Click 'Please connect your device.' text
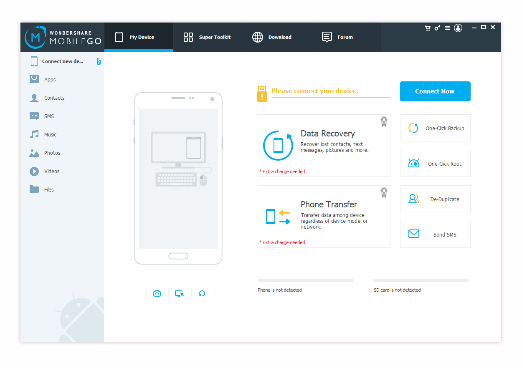The image size is (522, 368). point(314,91)
